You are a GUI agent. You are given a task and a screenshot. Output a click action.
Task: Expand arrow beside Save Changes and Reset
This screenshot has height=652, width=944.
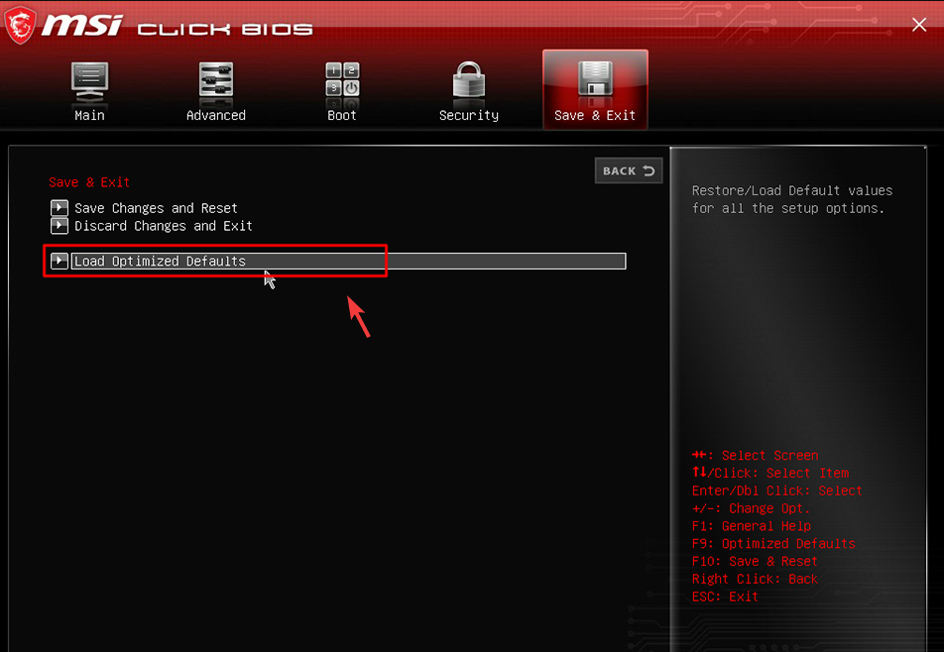point(59,208)
